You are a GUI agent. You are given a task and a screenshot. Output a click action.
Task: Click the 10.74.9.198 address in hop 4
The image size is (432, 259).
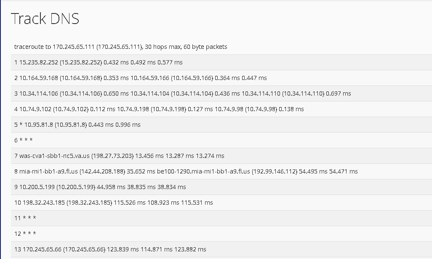coord(133,109)
